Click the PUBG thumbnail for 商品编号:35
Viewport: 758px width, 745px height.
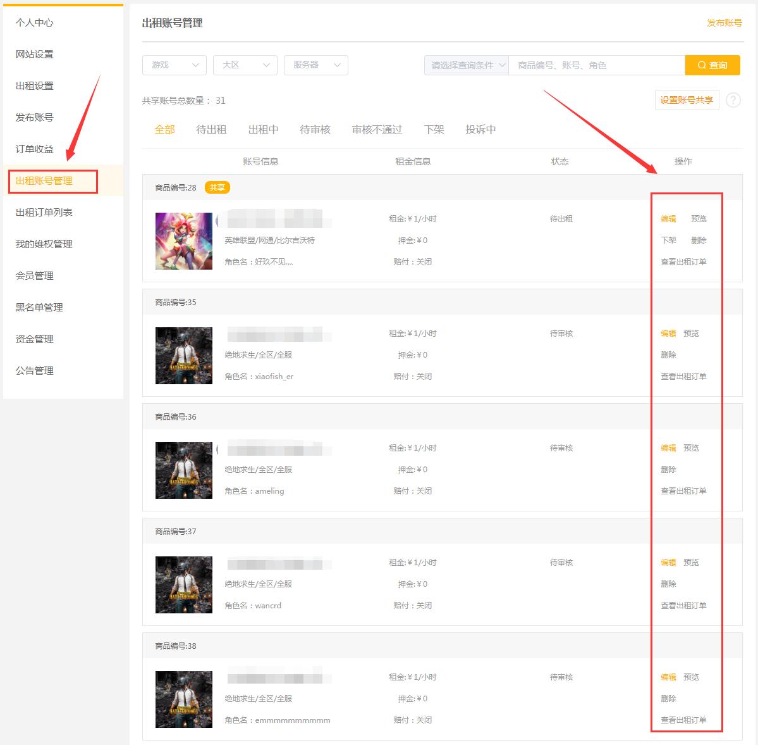pos(183,356)
